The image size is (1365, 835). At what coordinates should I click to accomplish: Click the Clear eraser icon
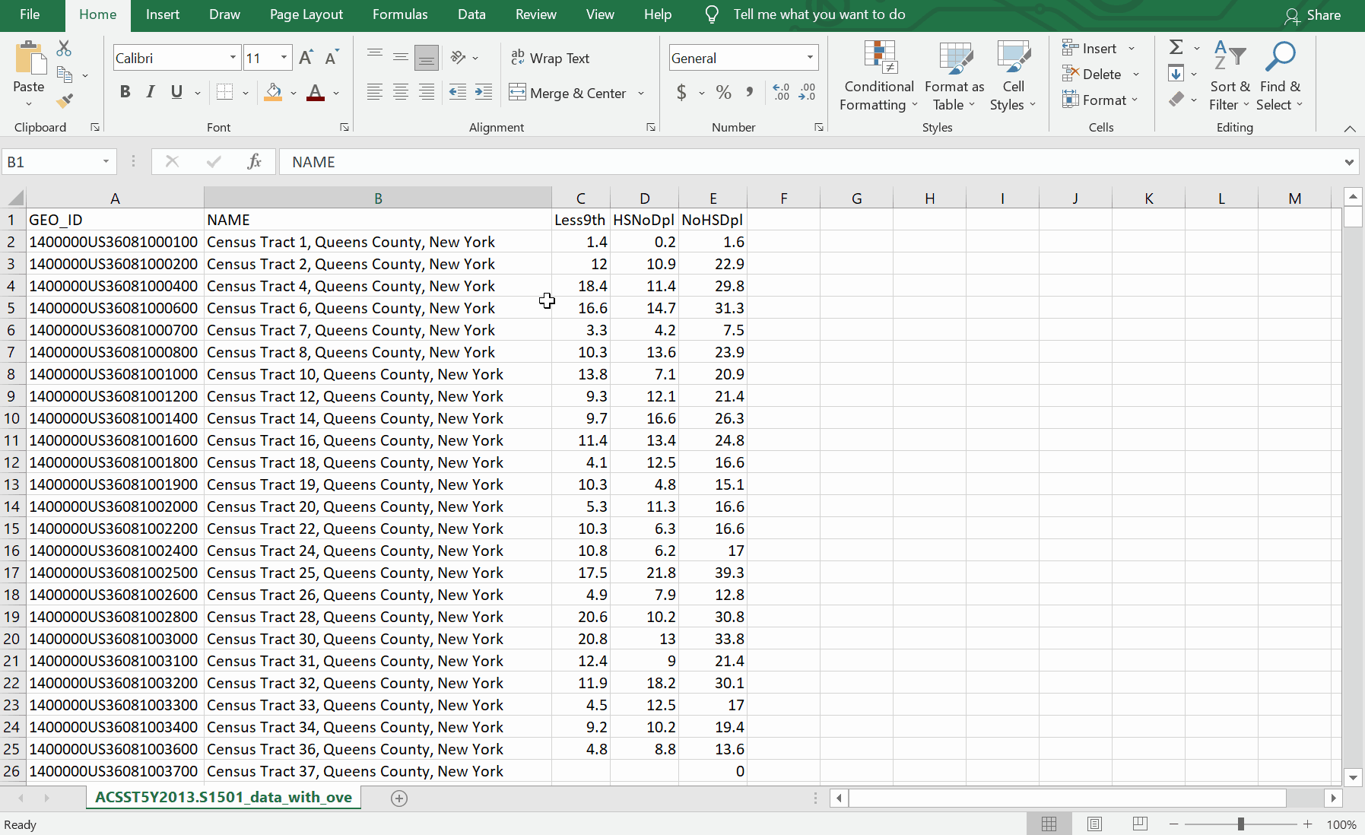(1176, 100)
